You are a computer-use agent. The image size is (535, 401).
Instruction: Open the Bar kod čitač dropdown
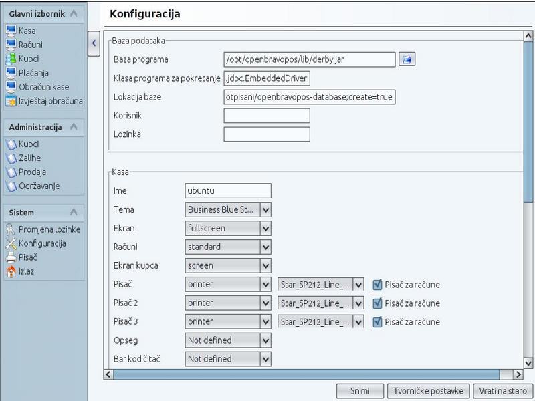[x=228, y=359]
